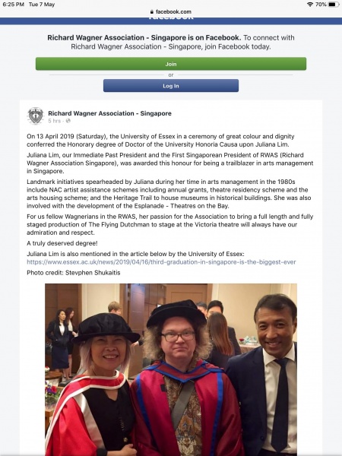Tap the 70% battery percentage text
This screenshot has height=456, width=342.
(x=321, y=5)
